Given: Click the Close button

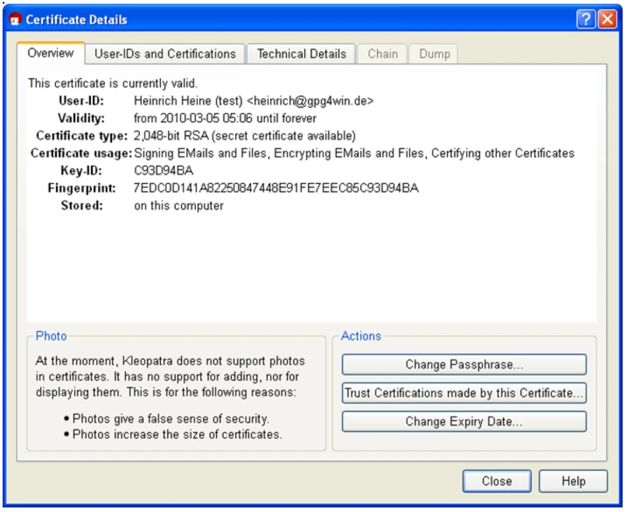Looking at the screenshot, I should (x=497, y=481).
